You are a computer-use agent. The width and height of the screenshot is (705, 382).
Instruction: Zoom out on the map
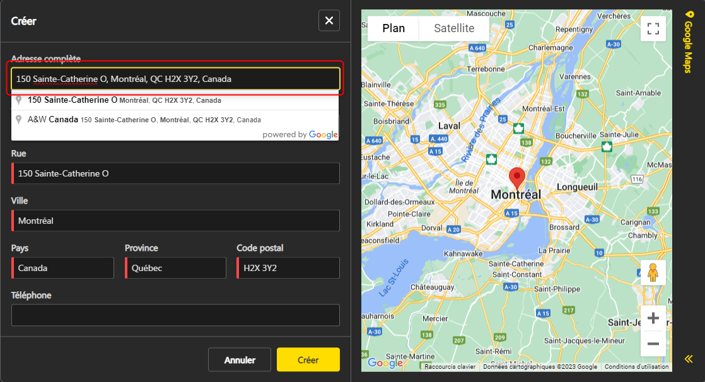pyautogui.click(x=653, y=344)
